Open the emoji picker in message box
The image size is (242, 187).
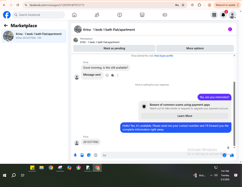[224, 155]
